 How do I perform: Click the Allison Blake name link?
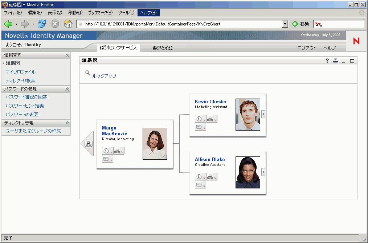tap(210, 159)
